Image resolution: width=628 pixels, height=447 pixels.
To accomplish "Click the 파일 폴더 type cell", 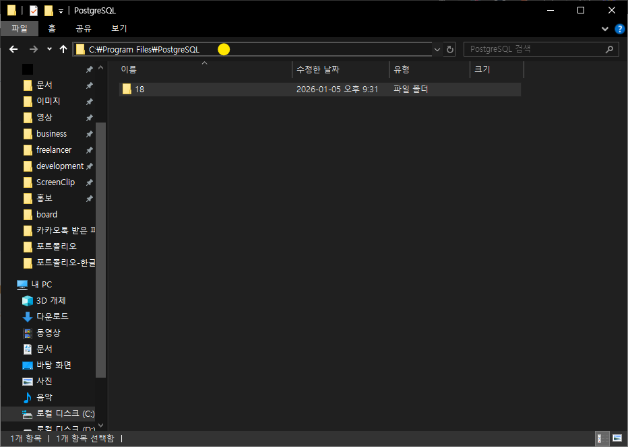I will click(411, 90).
